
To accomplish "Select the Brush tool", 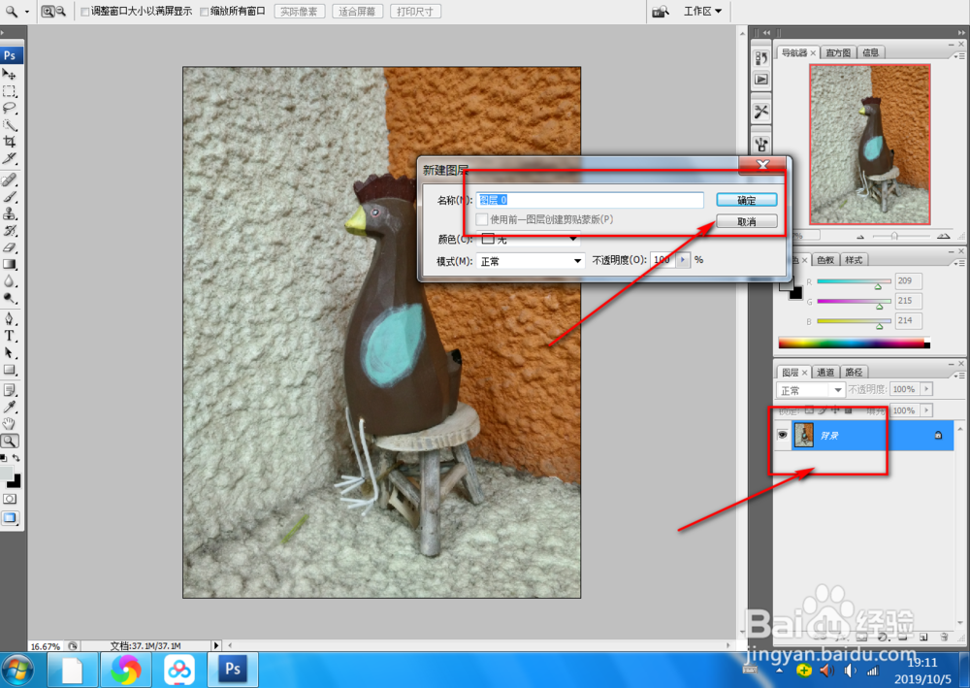I will 10,197.
